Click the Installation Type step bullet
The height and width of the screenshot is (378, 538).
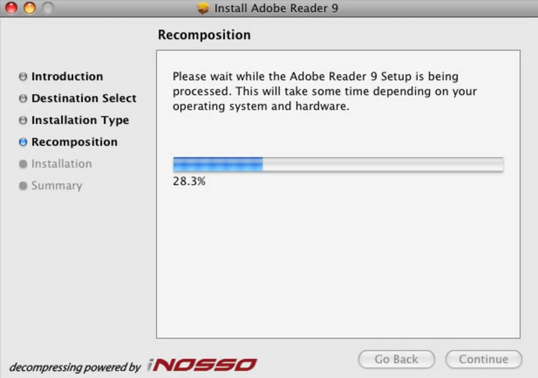coord(23,120)
